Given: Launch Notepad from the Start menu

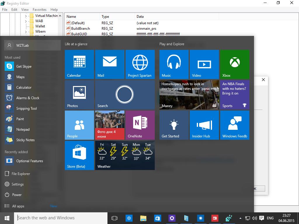Looking at the screenshot, I should (32, 129).
